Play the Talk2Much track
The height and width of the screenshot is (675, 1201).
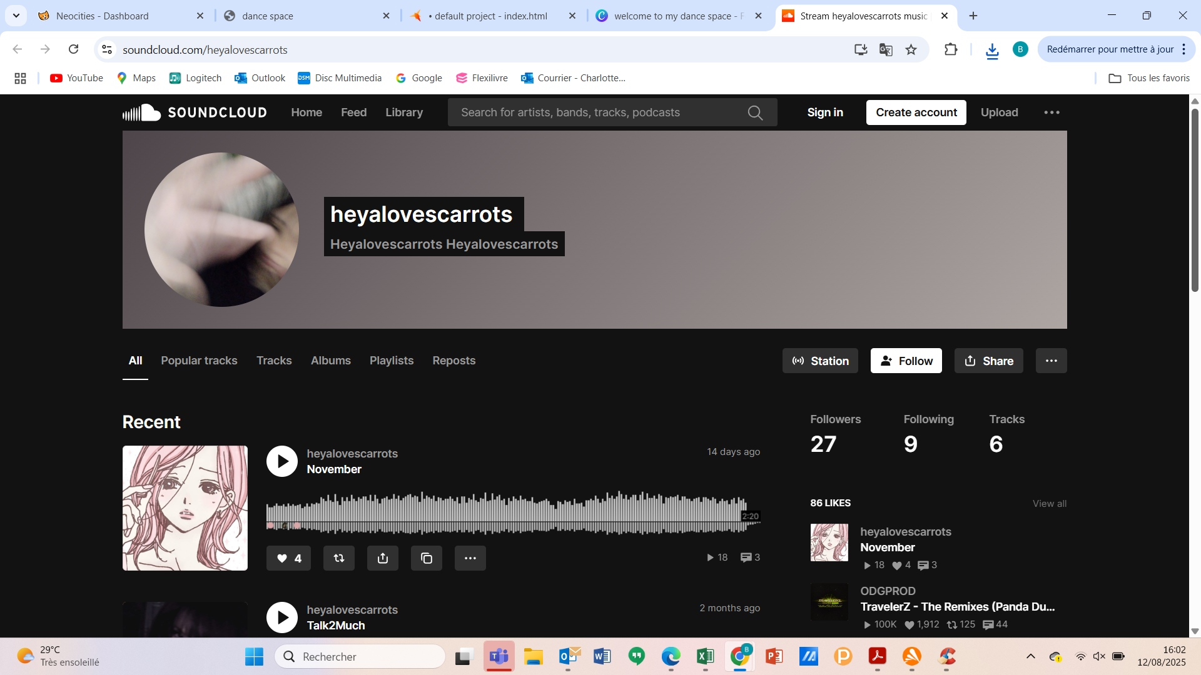tap(282, 617)
